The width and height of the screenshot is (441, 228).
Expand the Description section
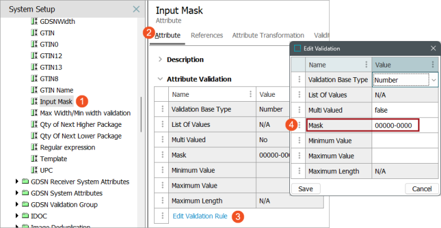[x=160, y=59]
